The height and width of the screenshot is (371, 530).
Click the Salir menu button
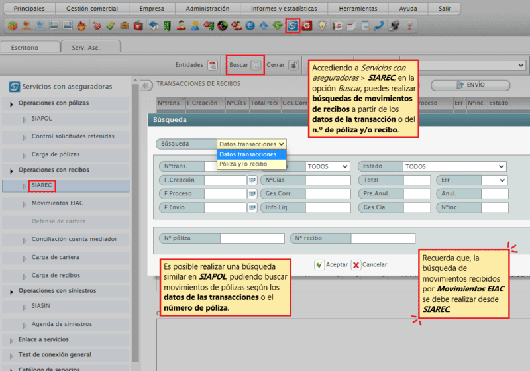point(445,9)
